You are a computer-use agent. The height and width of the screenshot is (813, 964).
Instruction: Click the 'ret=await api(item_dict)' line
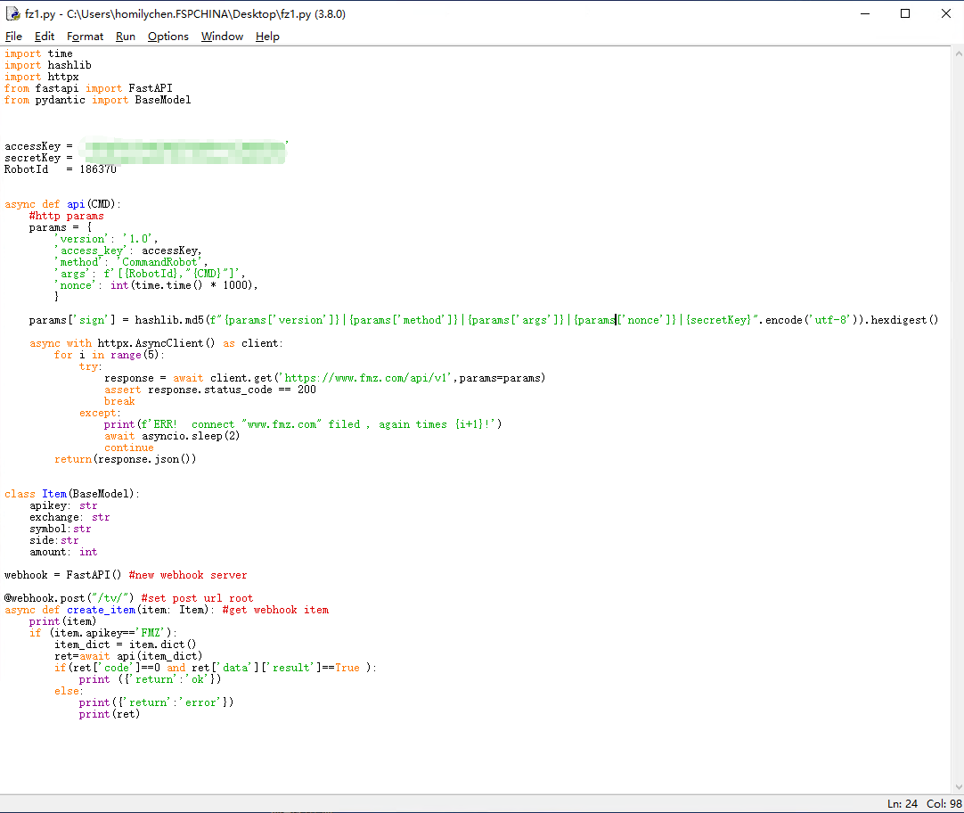tap(128, 657)
